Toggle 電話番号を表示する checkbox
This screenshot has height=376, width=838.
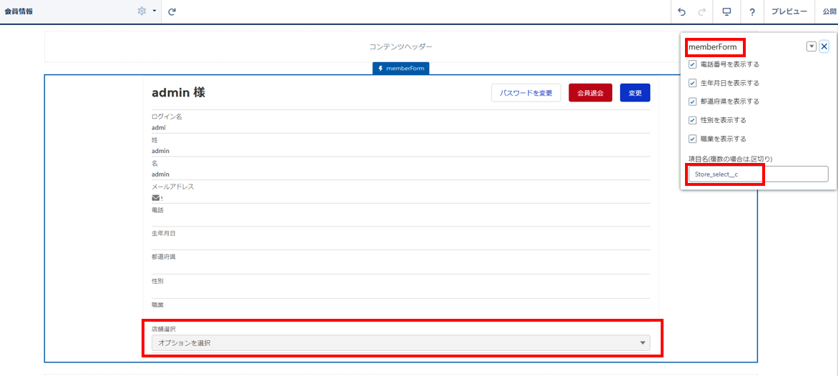tap(692, 64)
